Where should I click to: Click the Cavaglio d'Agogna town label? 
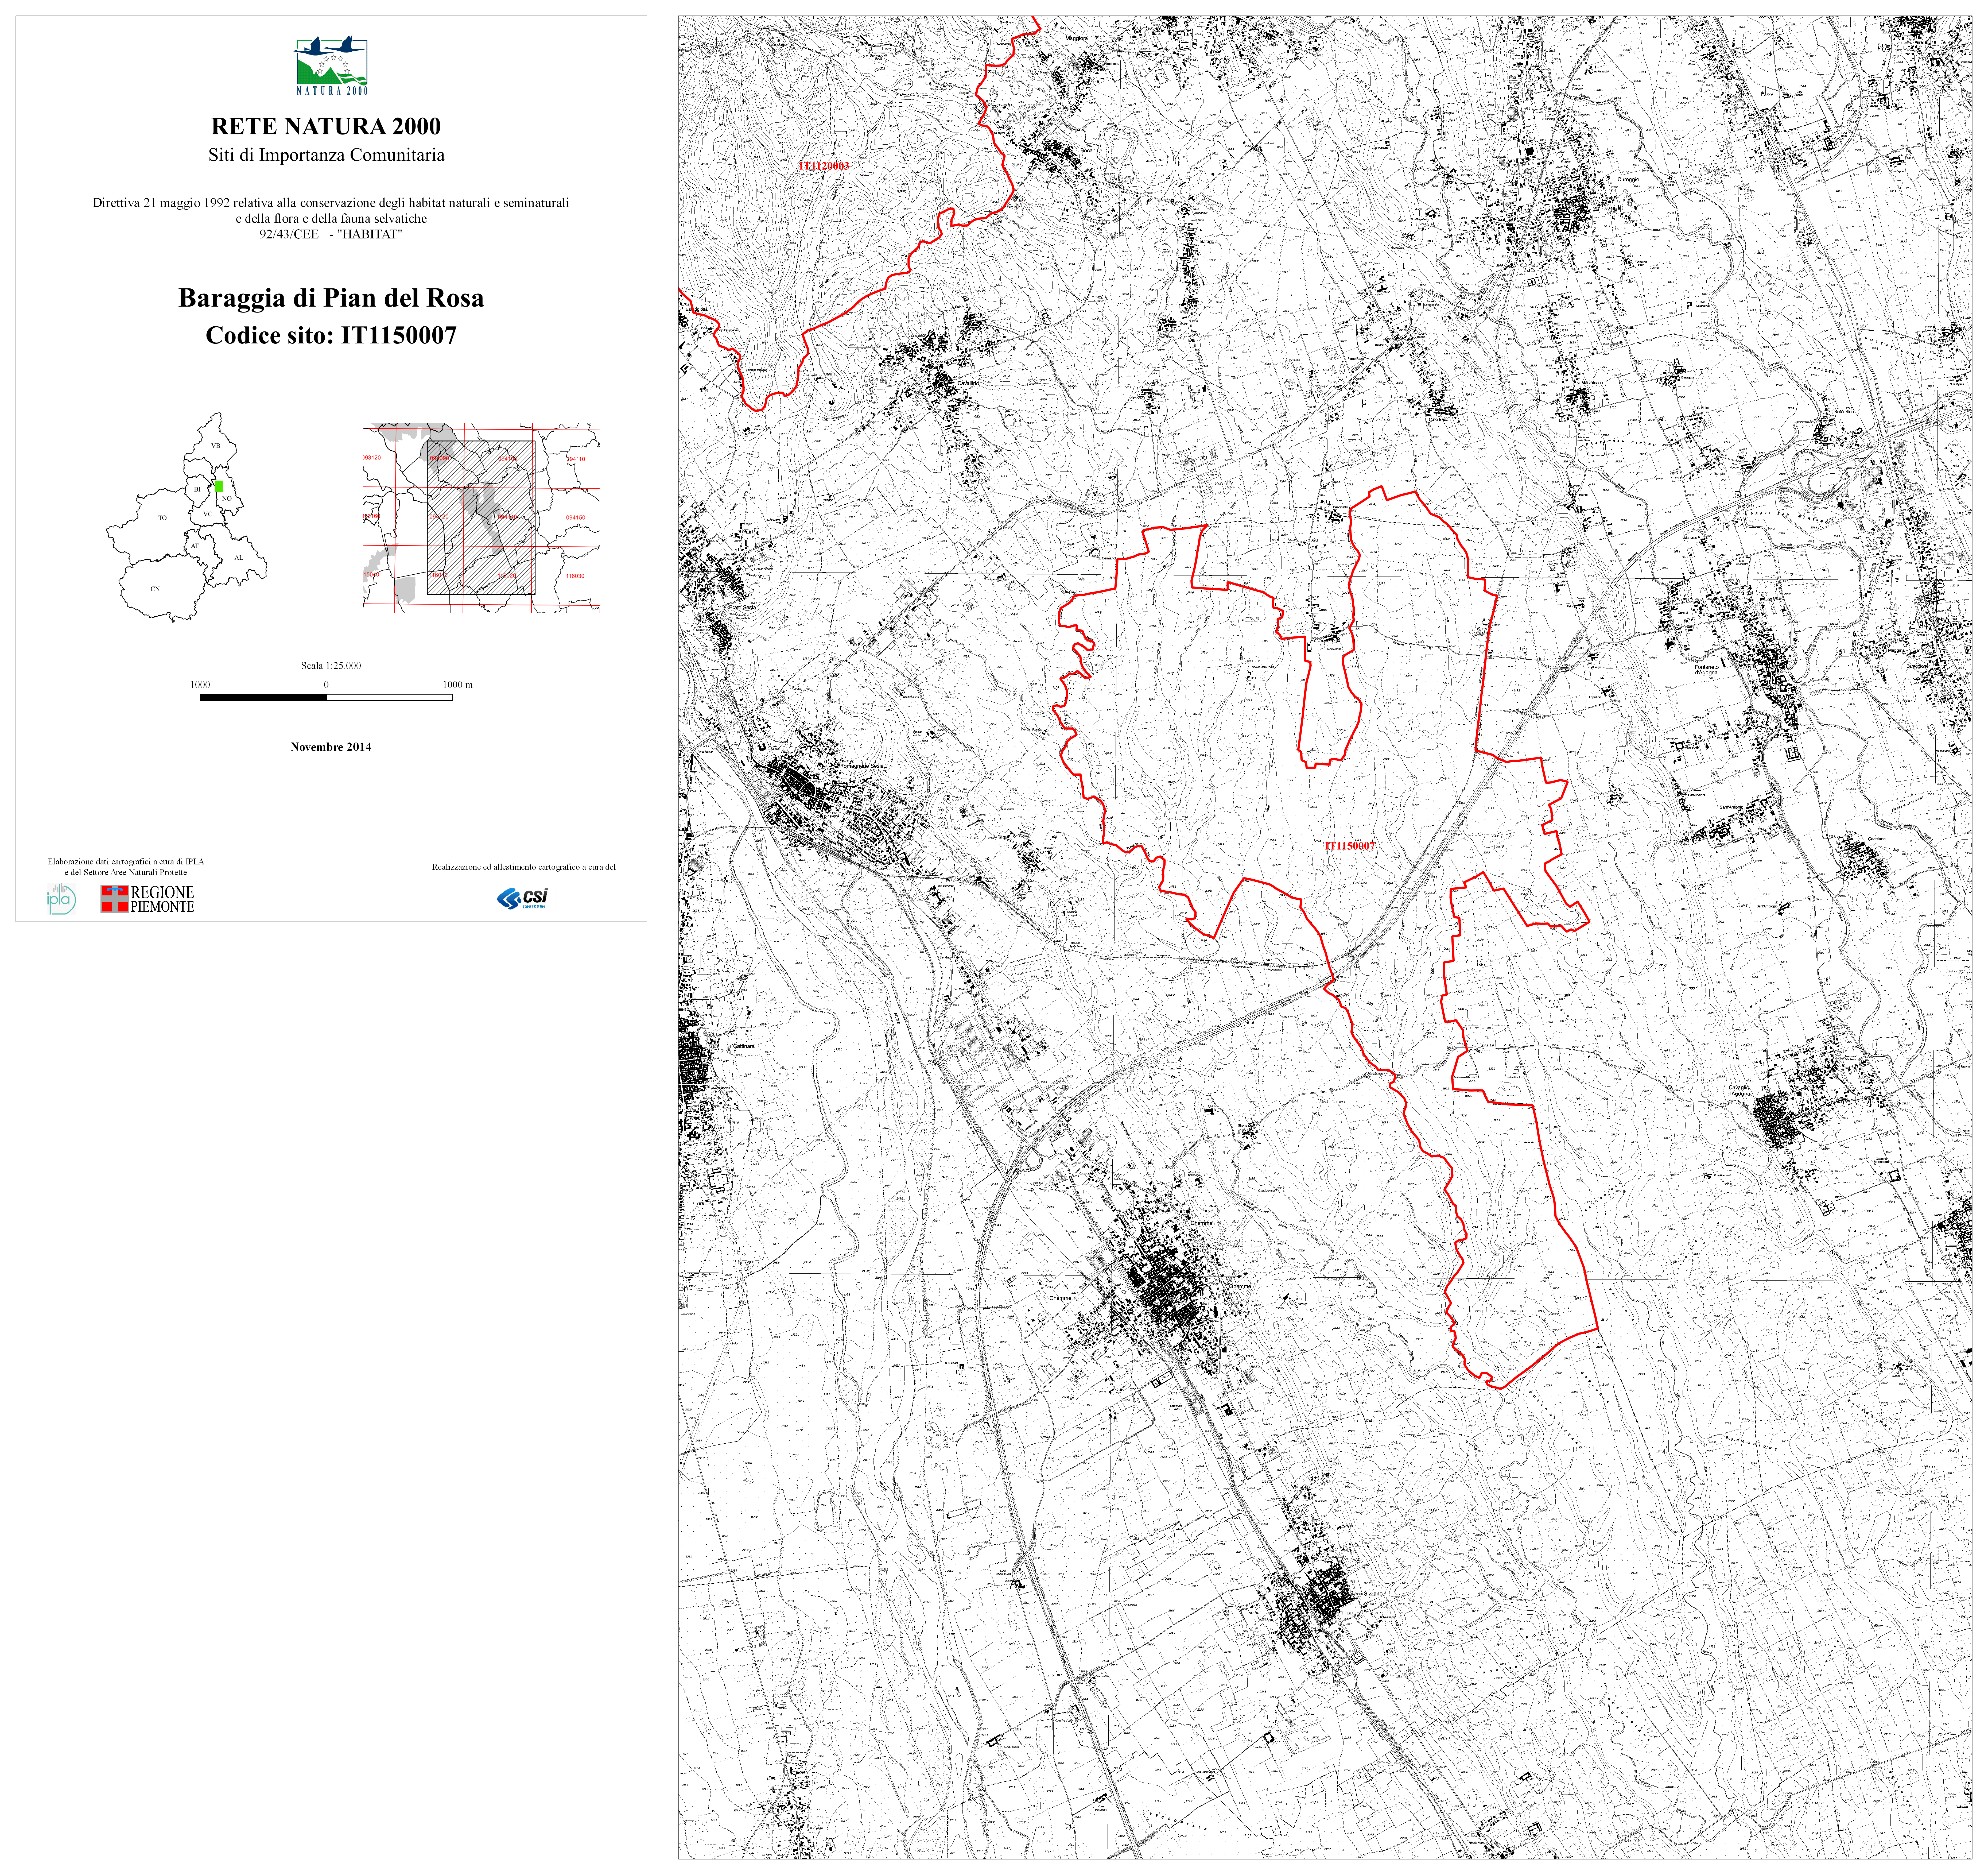(1739, 1091)
